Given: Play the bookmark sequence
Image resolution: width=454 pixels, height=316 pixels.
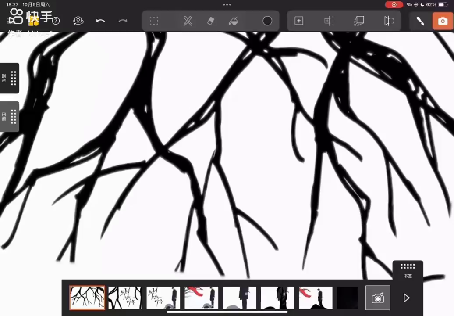Looking at the screenshot, I should [406, 298].
